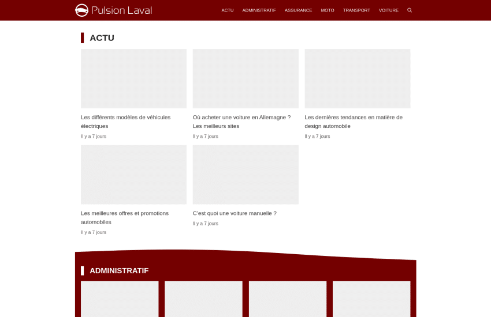Open the search magnifier icon
The width and height of the screenshot is (491, 317).
point(410,10)
